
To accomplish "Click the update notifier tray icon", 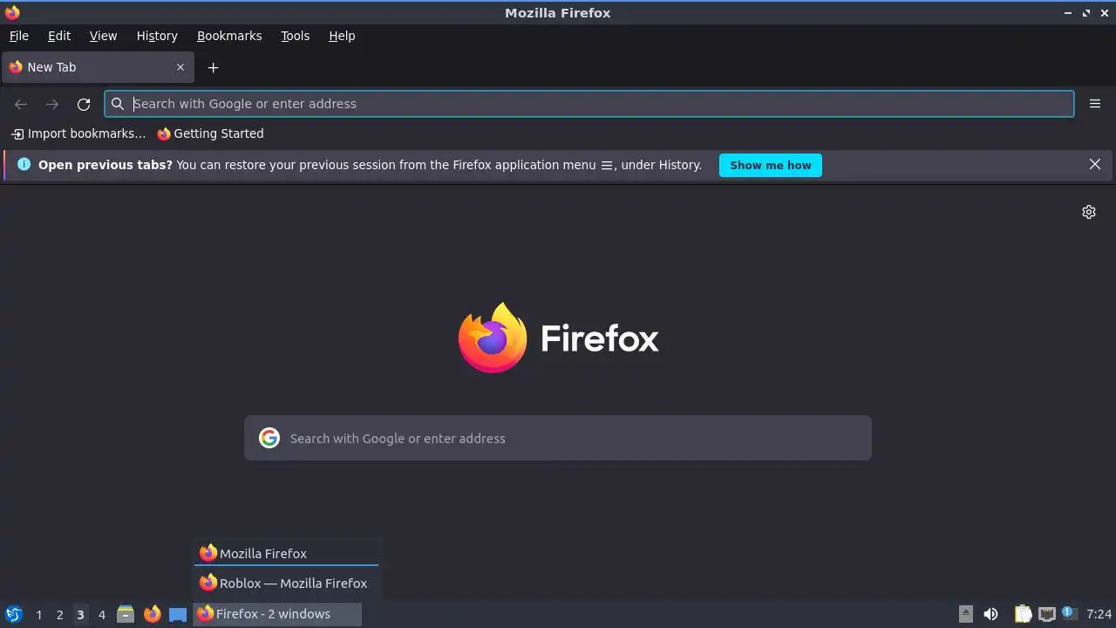I will click(1069, 614).
